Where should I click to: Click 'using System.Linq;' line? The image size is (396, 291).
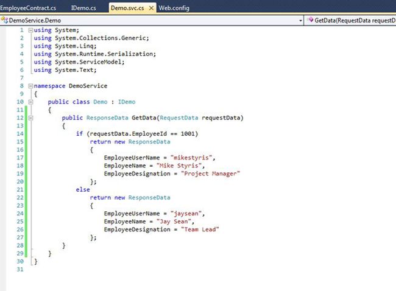pos(65,46)
